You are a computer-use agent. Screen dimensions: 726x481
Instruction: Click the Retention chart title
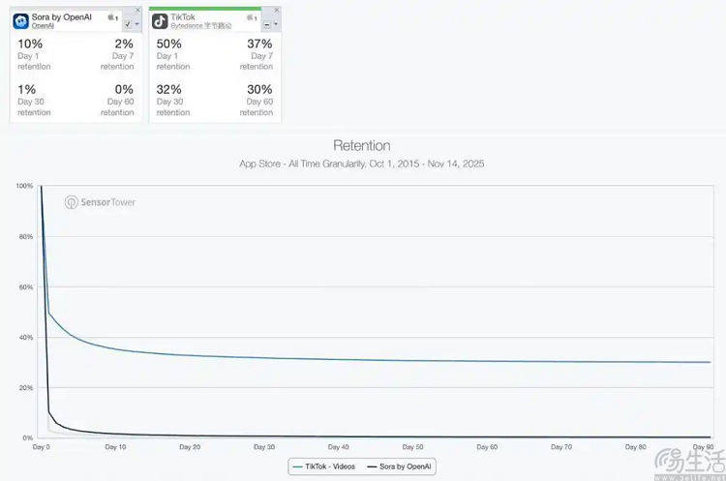361,146
